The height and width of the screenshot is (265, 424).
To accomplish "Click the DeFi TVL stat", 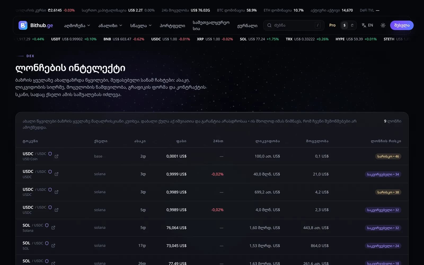I will coord(369,10).
